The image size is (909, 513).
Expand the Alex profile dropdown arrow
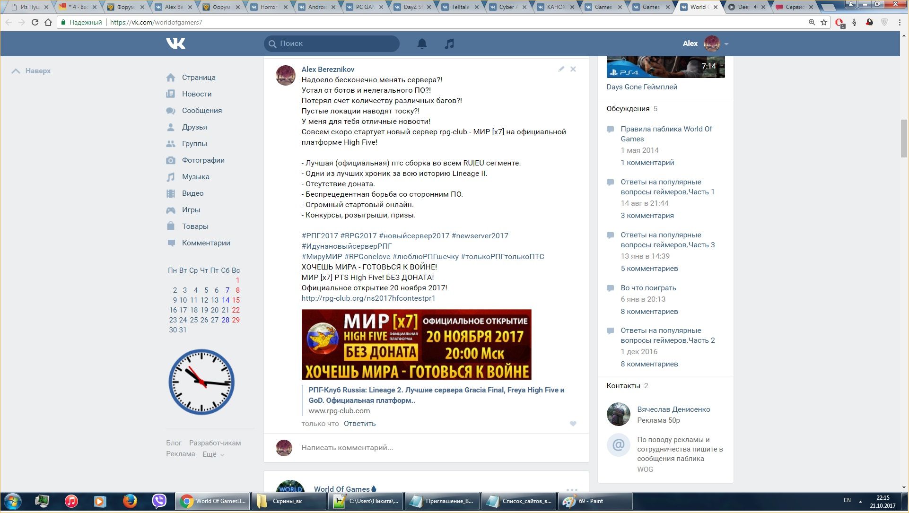coord(726,44)
